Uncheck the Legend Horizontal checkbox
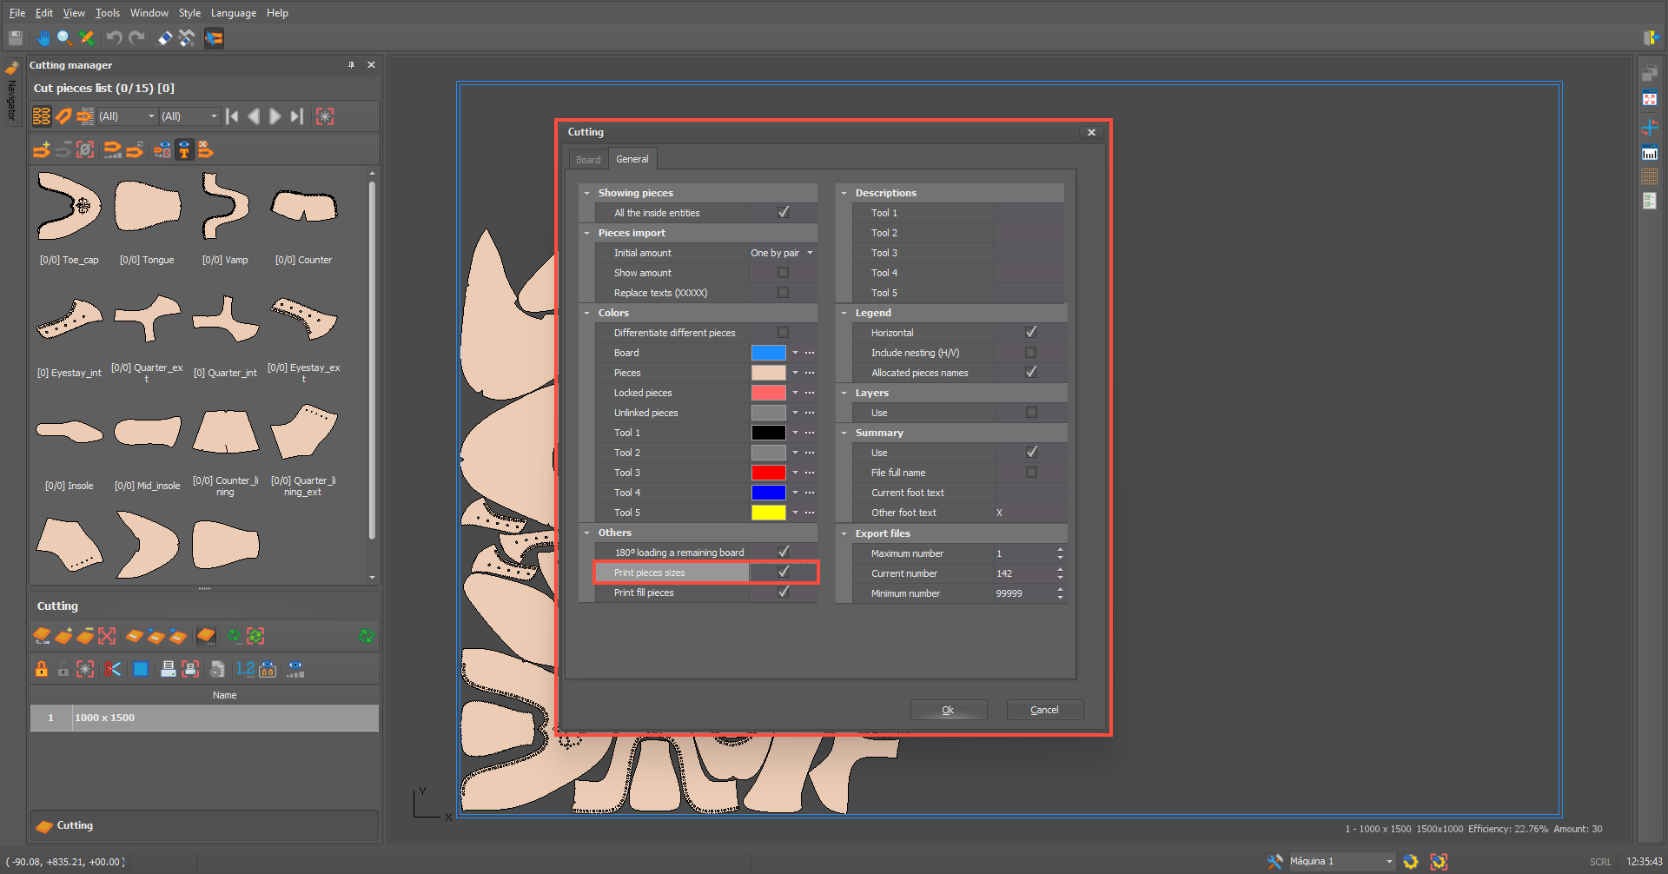 (x=1030, y=333)
